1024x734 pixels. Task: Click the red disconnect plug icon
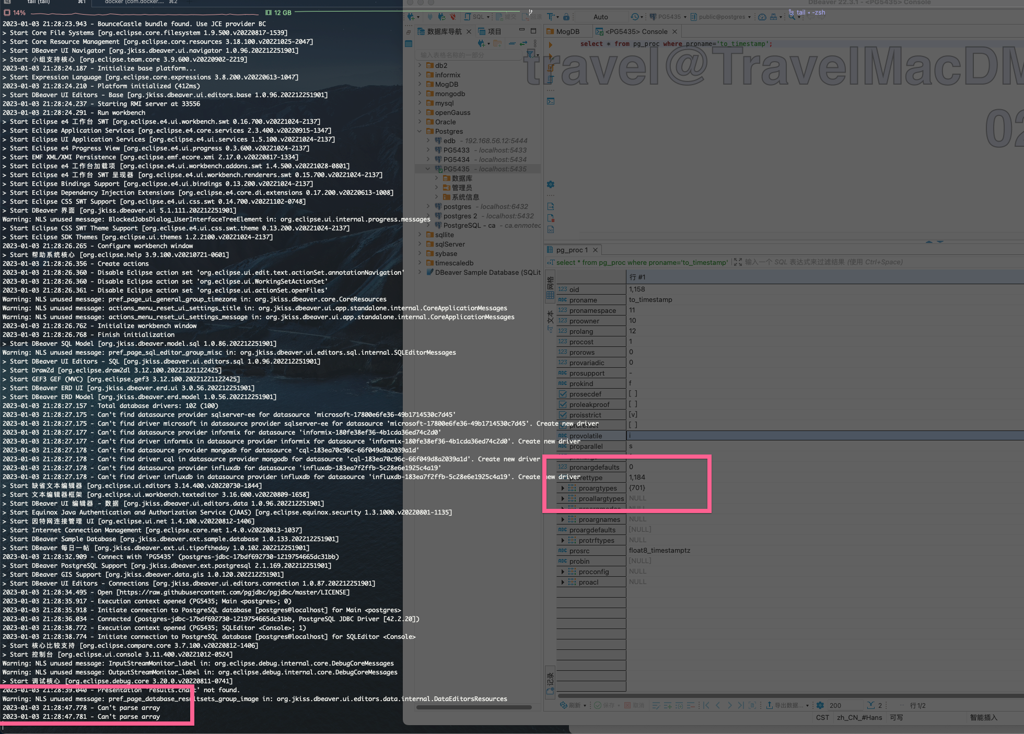453,17
